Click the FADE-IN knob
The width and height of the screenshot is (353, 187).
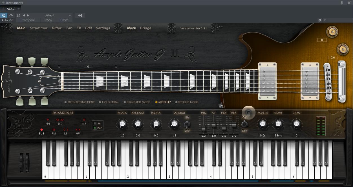point(262,124)
